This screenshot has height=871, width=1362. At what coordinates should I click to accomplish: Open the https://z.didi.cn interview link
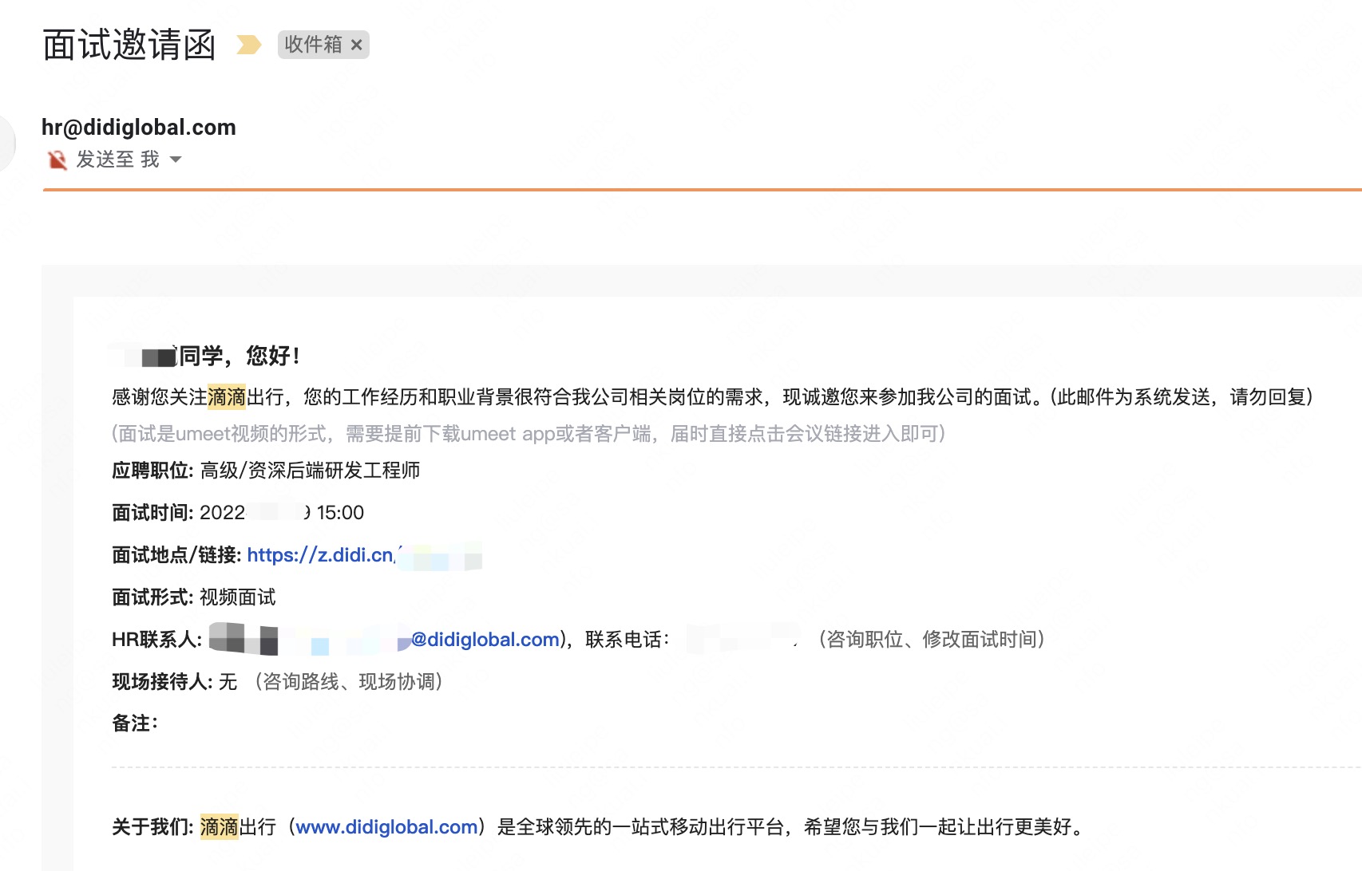(x=321, y=555)
